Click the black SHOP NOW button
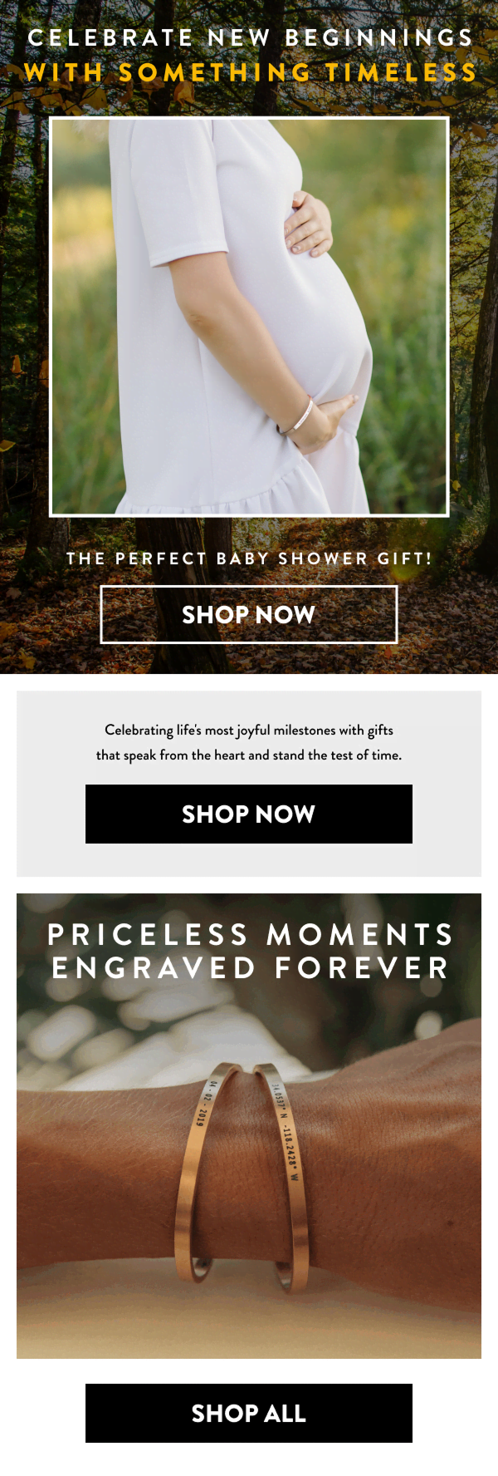 tap(249, 814)
